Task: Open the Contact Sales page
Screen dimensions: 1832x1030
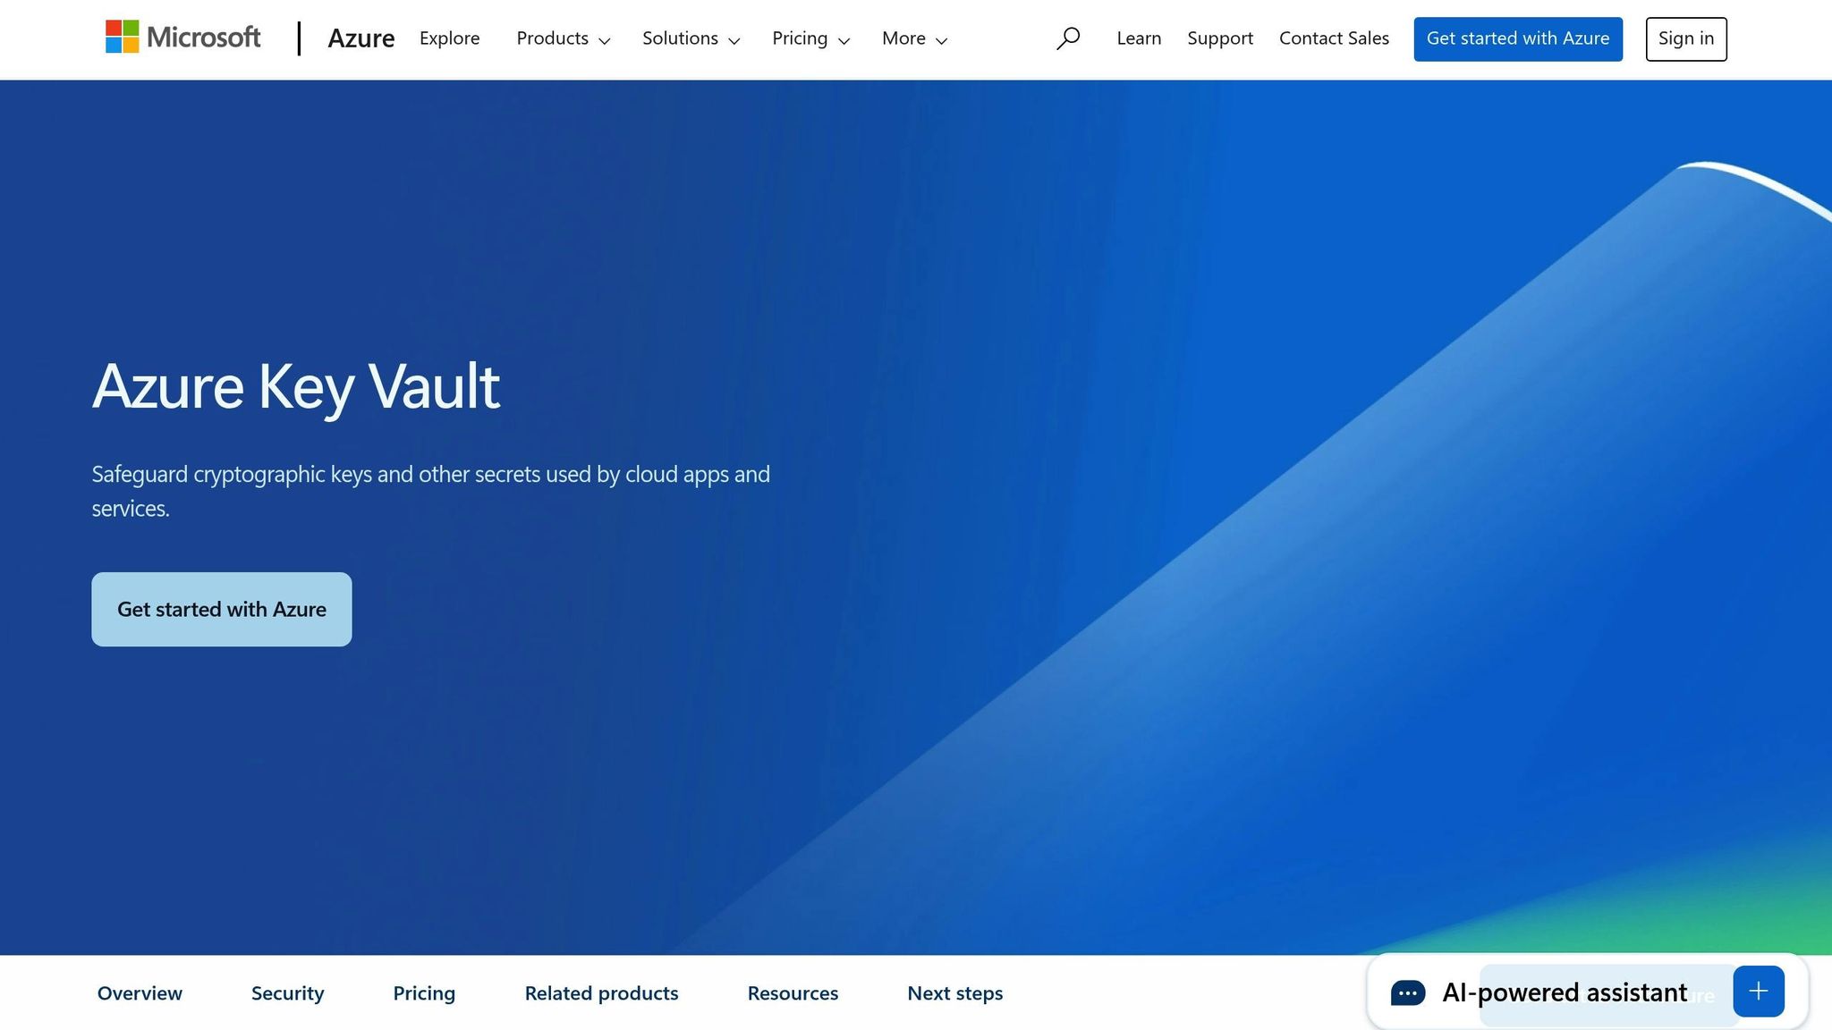Action: 1334,38
